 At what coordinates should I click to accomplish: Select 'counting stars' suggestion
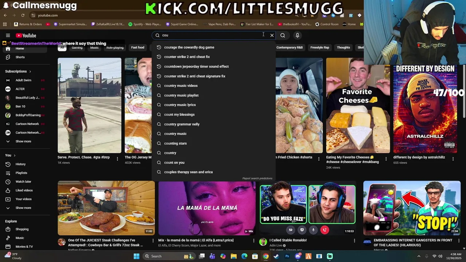tap(213, 143)
